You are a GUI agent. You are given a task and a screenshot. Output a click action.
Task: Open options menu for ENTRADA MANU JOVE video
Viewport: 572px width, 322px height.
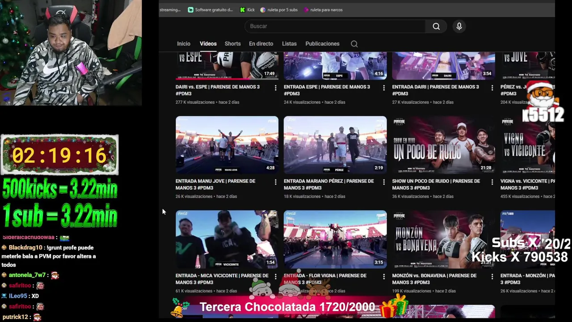[x=275, y=182]
